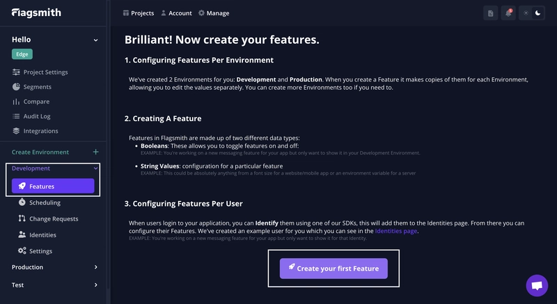Add a new environment plus icon

95,152
